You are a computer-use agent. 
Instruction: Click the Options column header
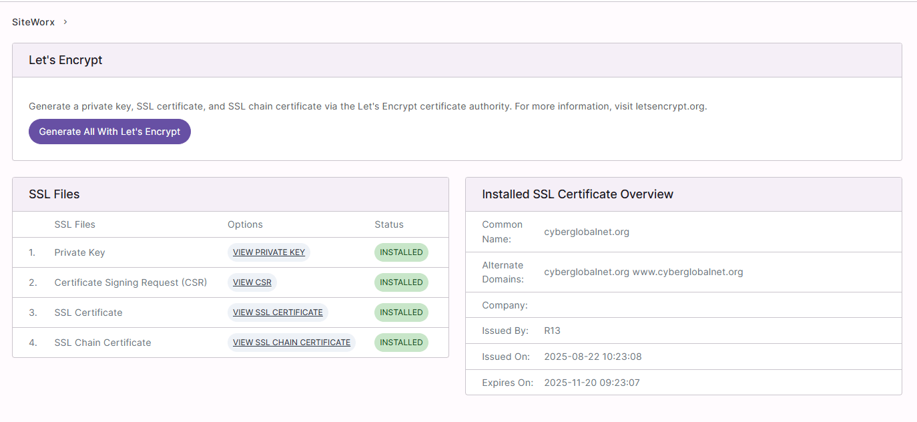(x=245, y=224)
